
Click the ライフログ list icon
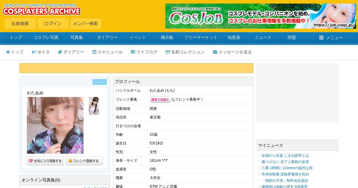tap(133, 52)
